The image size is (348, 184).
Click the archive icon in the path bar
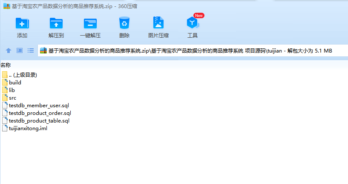click(43, 50)
